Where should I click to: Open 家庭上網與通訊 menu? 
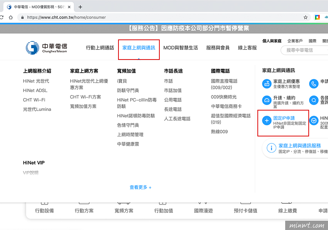click(x=139, y=48)
